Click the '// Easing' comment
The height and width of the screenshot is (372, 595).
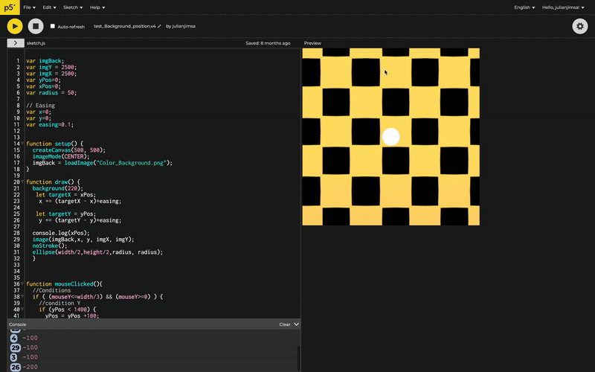pos(40,106)
